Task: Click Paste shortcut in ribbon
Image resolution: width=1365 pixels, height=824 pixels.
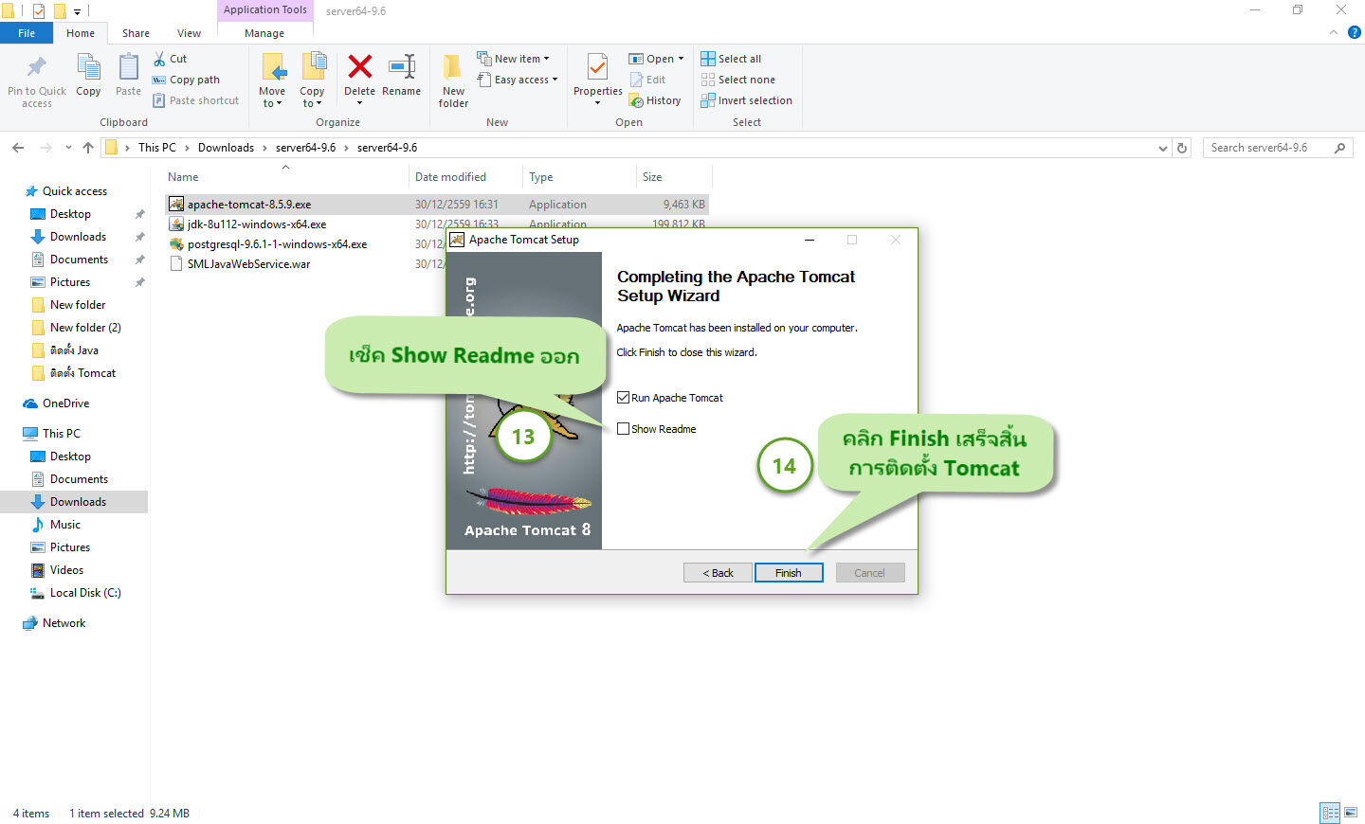Action: click(x=196, y=100)
